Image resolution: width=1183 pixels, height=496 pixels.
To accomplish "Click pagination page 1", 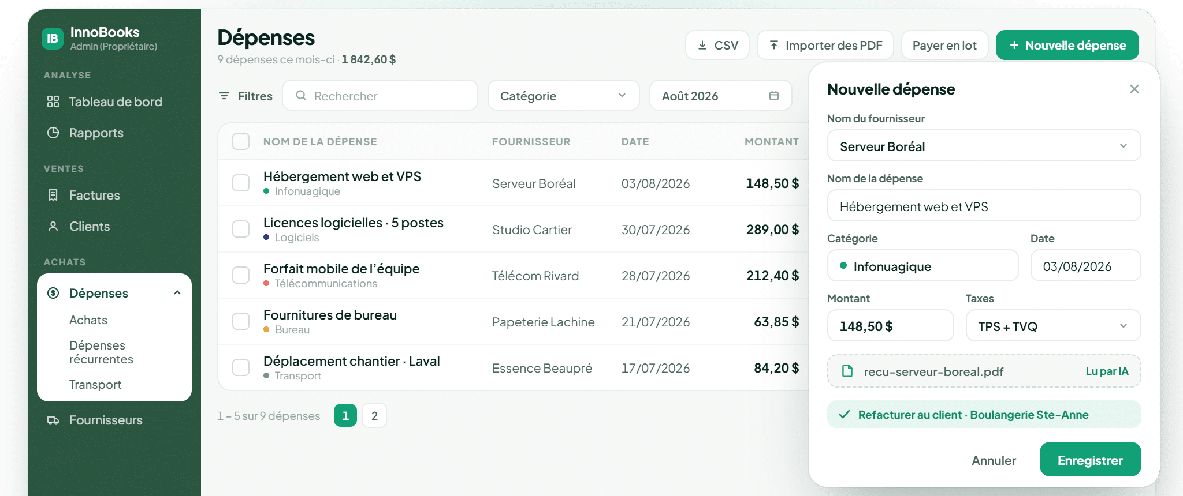I will 345,415.
